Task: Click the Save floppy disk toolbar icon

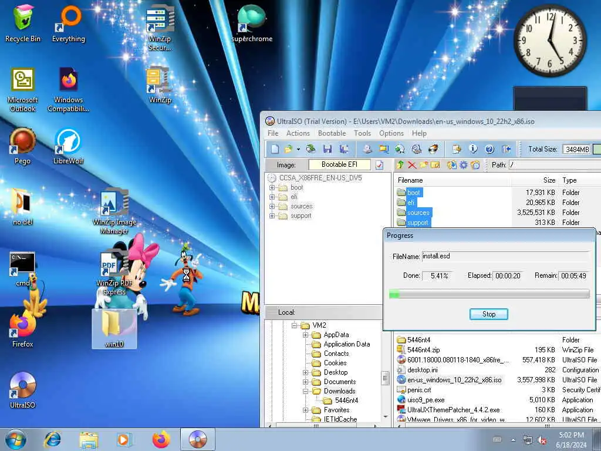Action: (327, 149)
